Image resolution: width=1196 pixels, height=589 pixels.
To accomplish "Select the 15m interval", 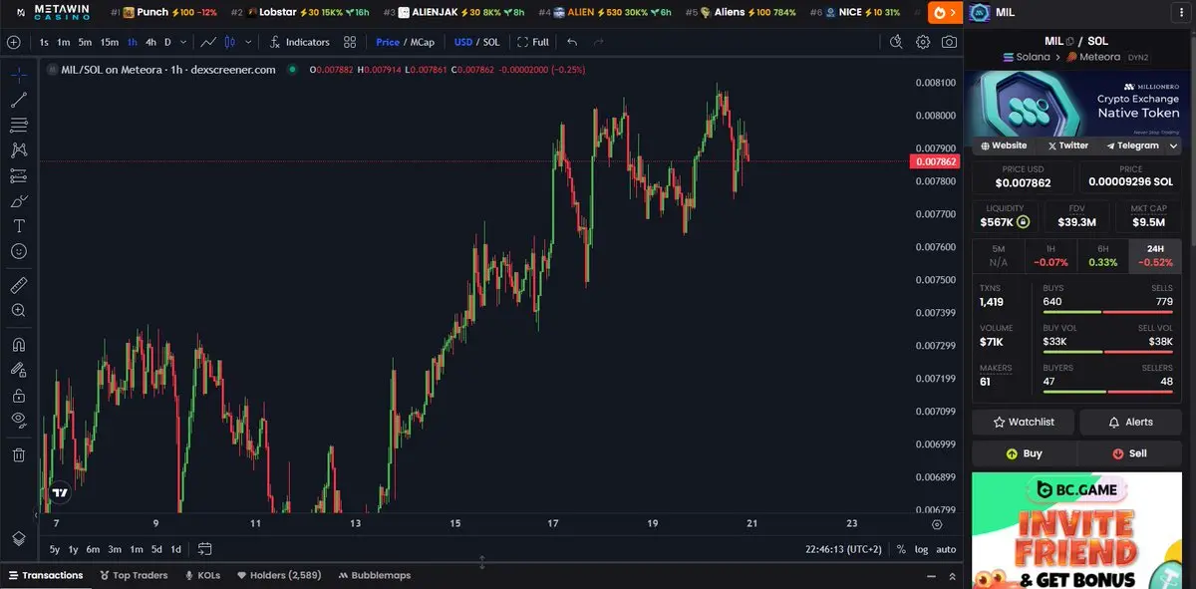I will [x=110, y=42].
